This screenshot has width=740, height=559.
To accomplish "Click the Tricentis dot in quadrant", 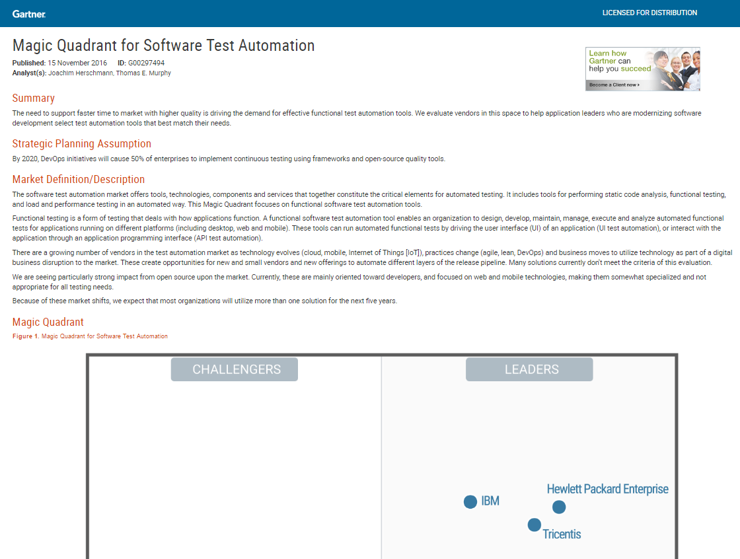I will pos(535,525).
